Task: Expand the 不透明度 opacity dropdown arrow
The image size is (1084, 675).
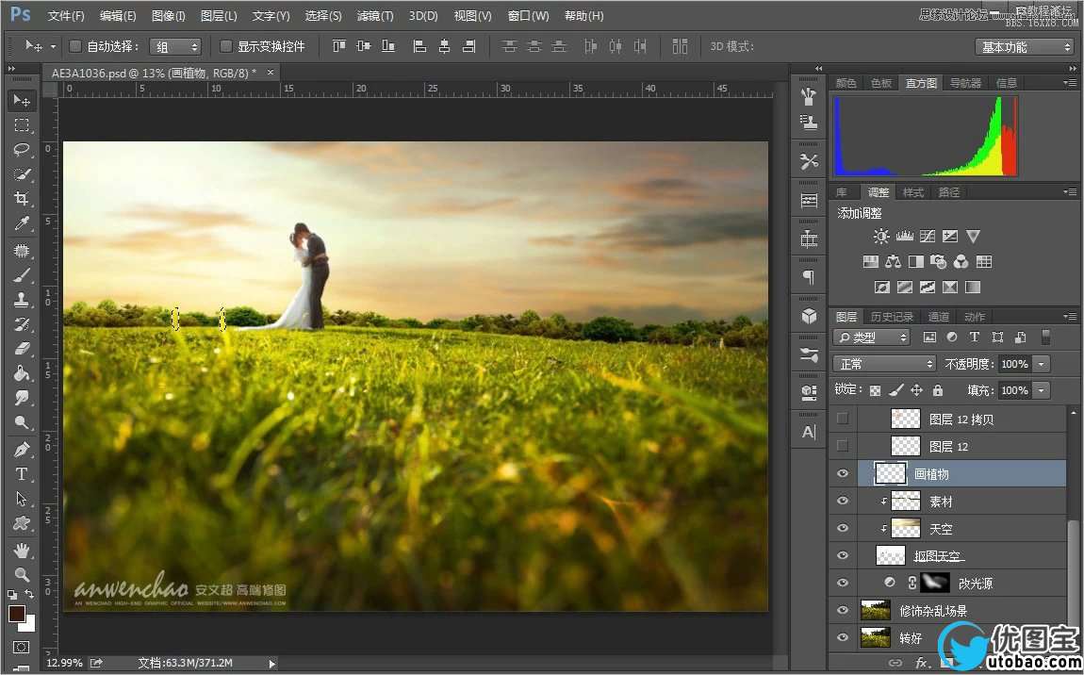Action: tap(1042, 364)
